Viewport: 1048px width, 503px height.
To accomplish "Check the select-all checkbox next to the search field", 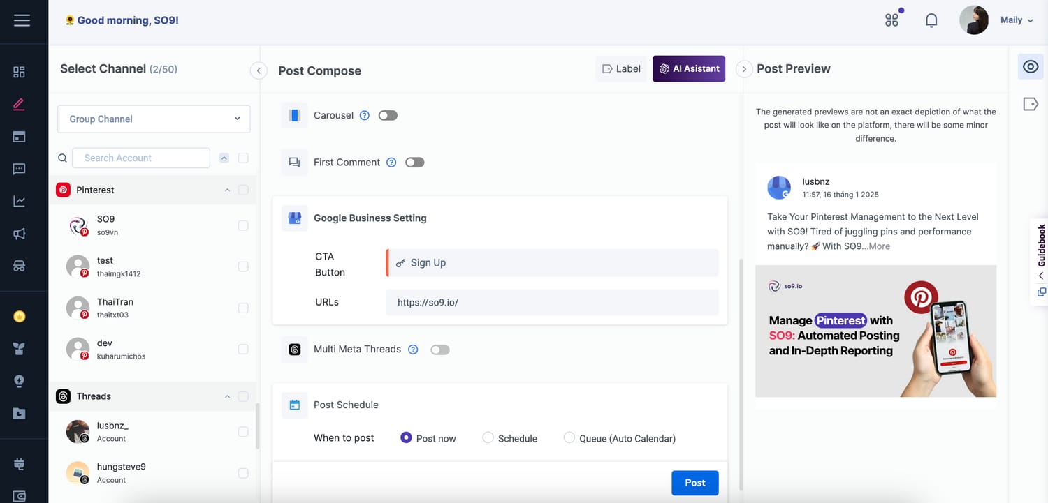I will pos(243,158).
